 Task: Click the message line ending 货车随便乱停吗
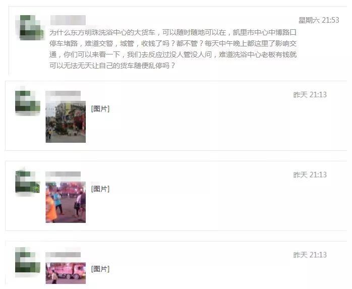(112, 66)
